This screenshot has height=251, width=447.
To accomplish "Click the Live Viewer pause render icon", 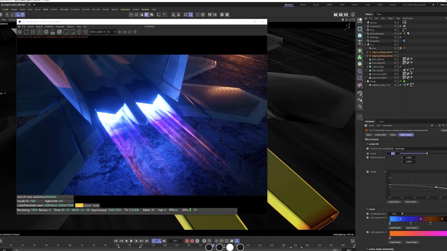I will click(x=33, y=32).
